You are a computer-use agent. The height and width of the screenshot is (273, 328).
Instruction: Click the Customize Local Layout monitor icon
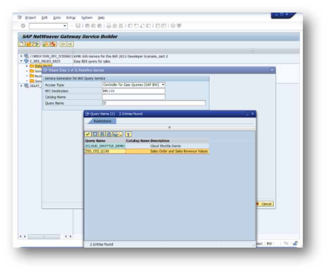pos(179,26)
